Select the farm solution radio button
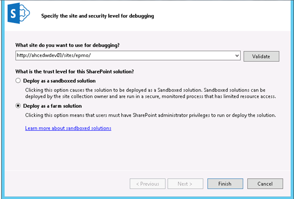The width and height of the screenshot is (294, 199). (x=18, y=106)
